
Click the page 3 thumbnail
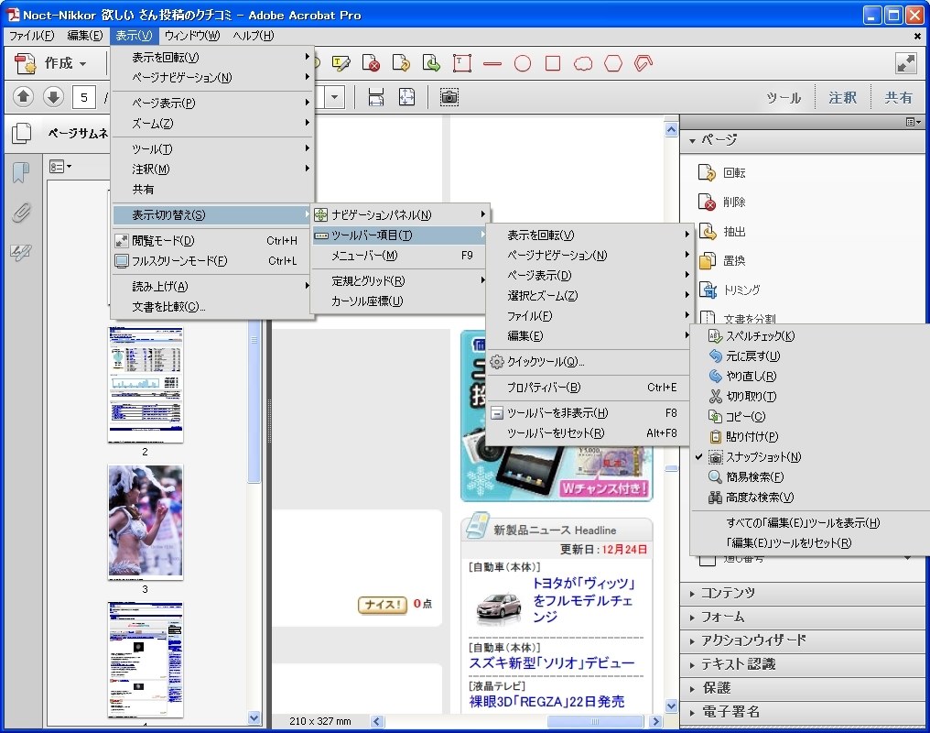pyautogui.click(x=145, y=522)
